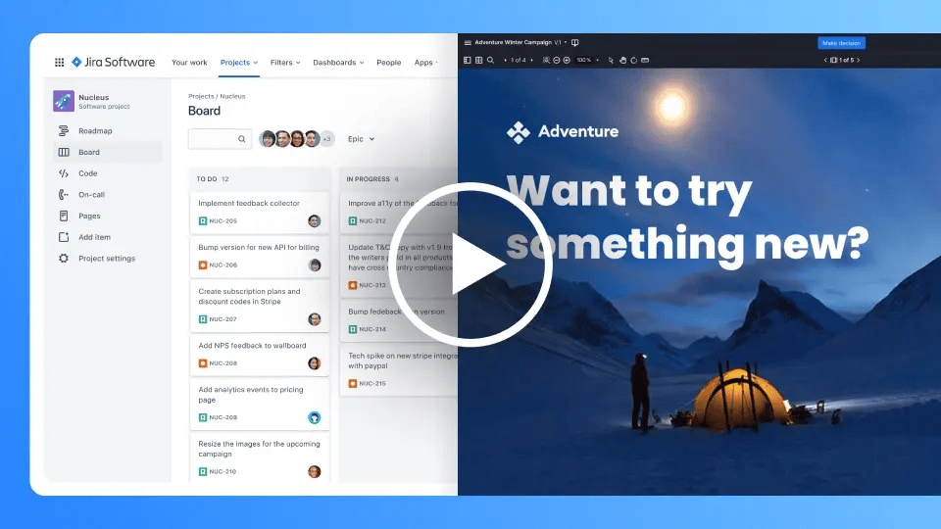Play the video with center play button
Screen dimensions: 941x529
(x=472, y=264)
